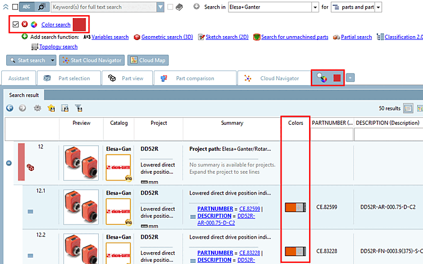Viewport: 423px width, 264px height.
Task: Click green plus Add search function icon
Action: tap(25, 37)
